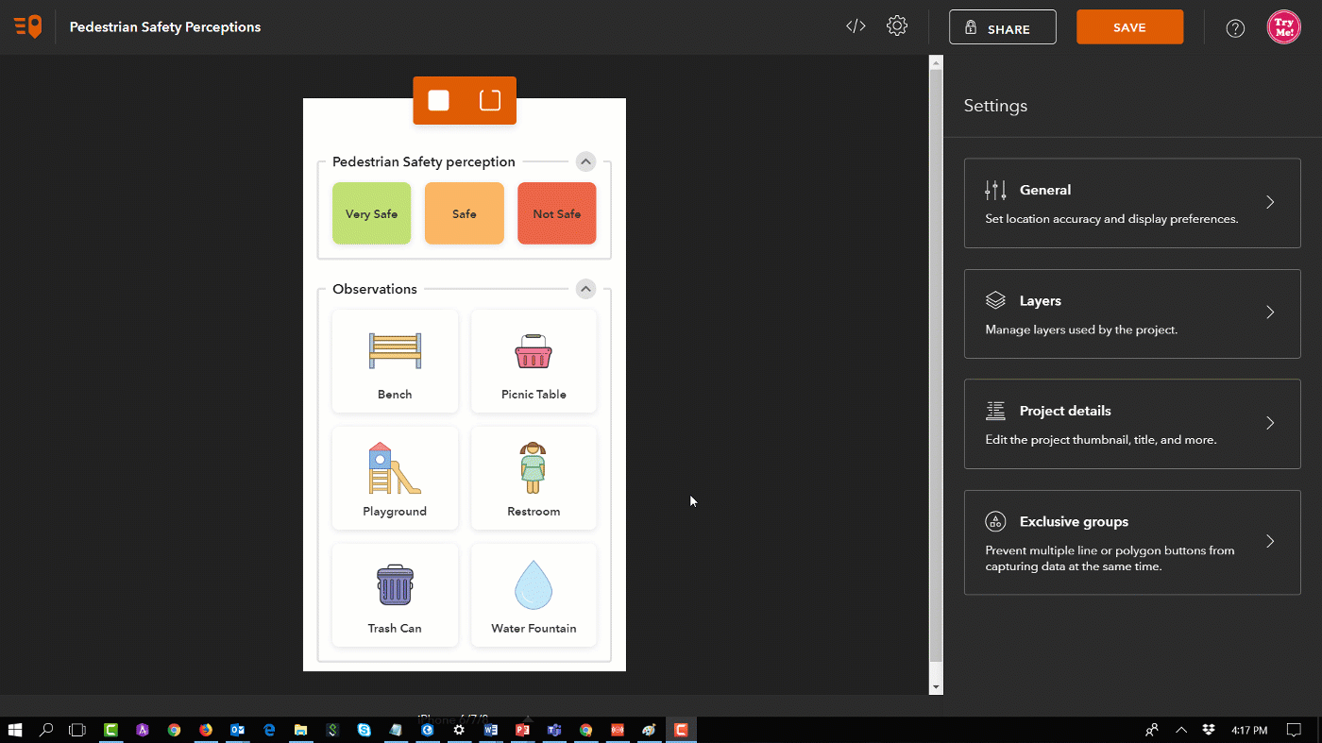The width and height of the screenshot is (1322, 743).
Task: Click the SHARE button
Action: 1003,27
